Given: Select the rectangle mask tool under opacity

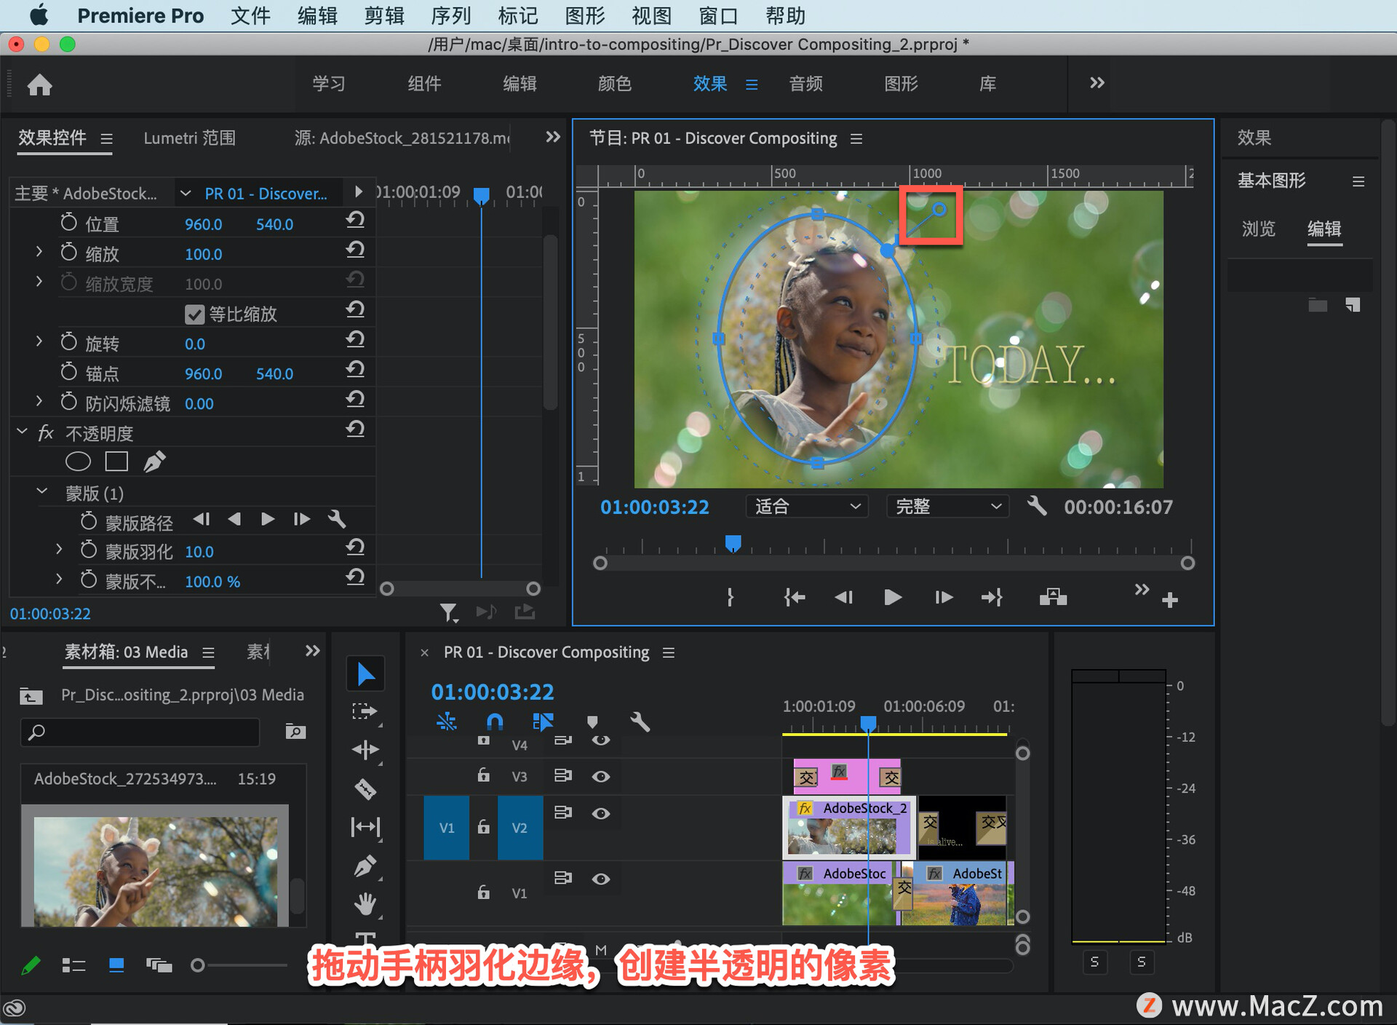Looking at the screenshot, I should [116, 462].
